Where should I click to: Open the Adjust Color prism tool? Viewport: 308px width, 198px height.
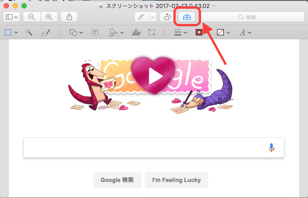(136, 32)
